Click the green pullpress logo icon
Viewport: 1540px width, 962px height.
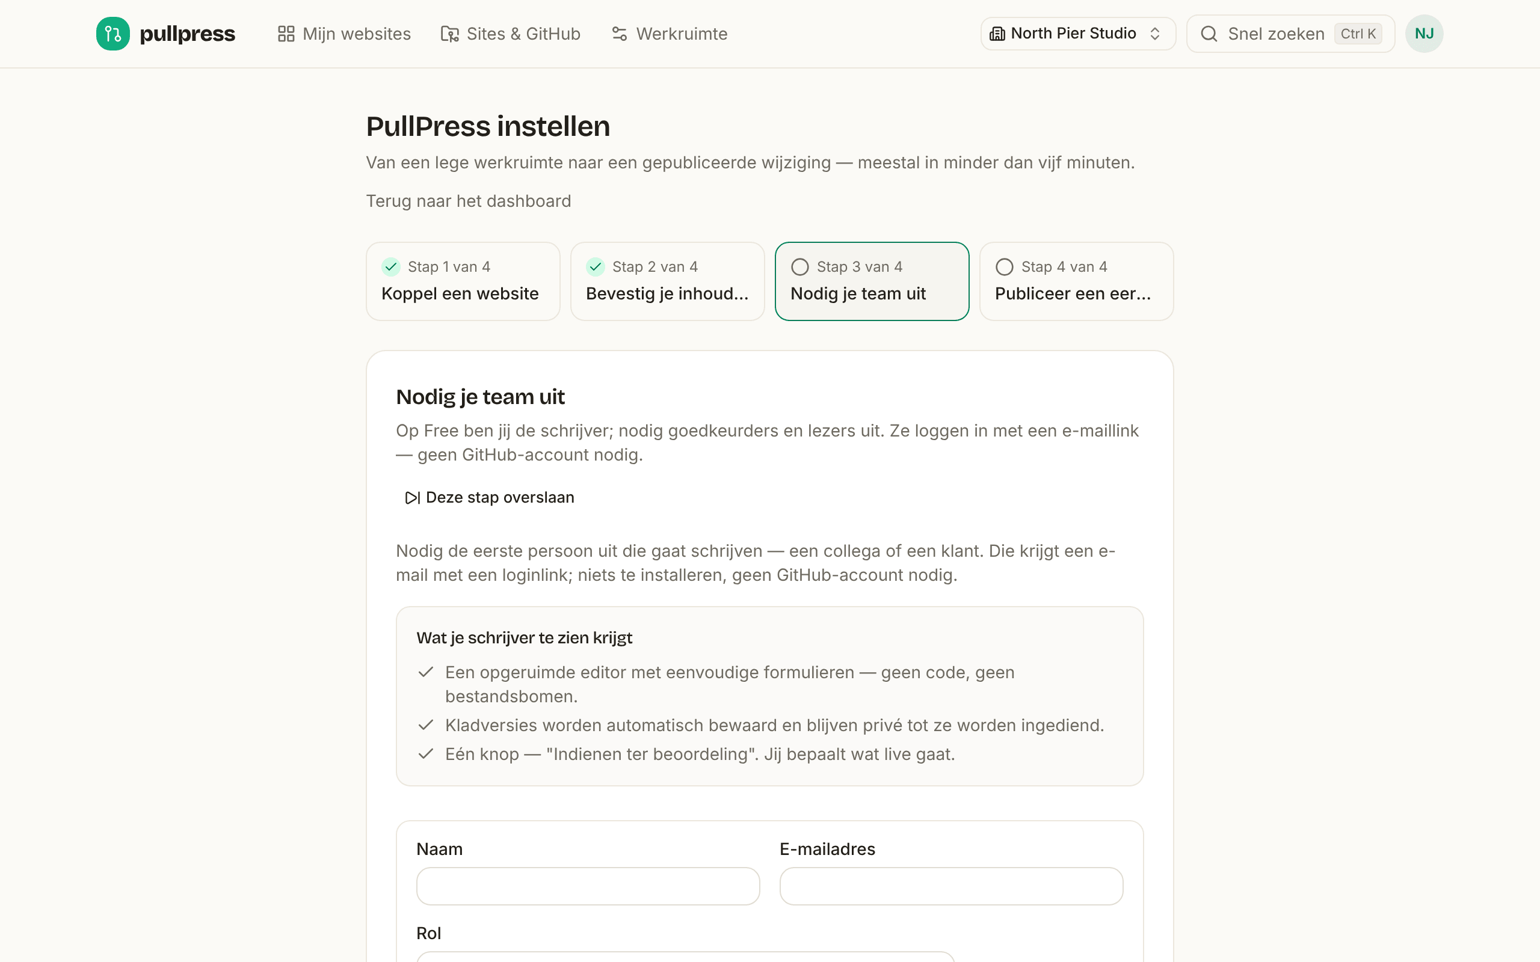pyautogui.click(x=112, y=34)
